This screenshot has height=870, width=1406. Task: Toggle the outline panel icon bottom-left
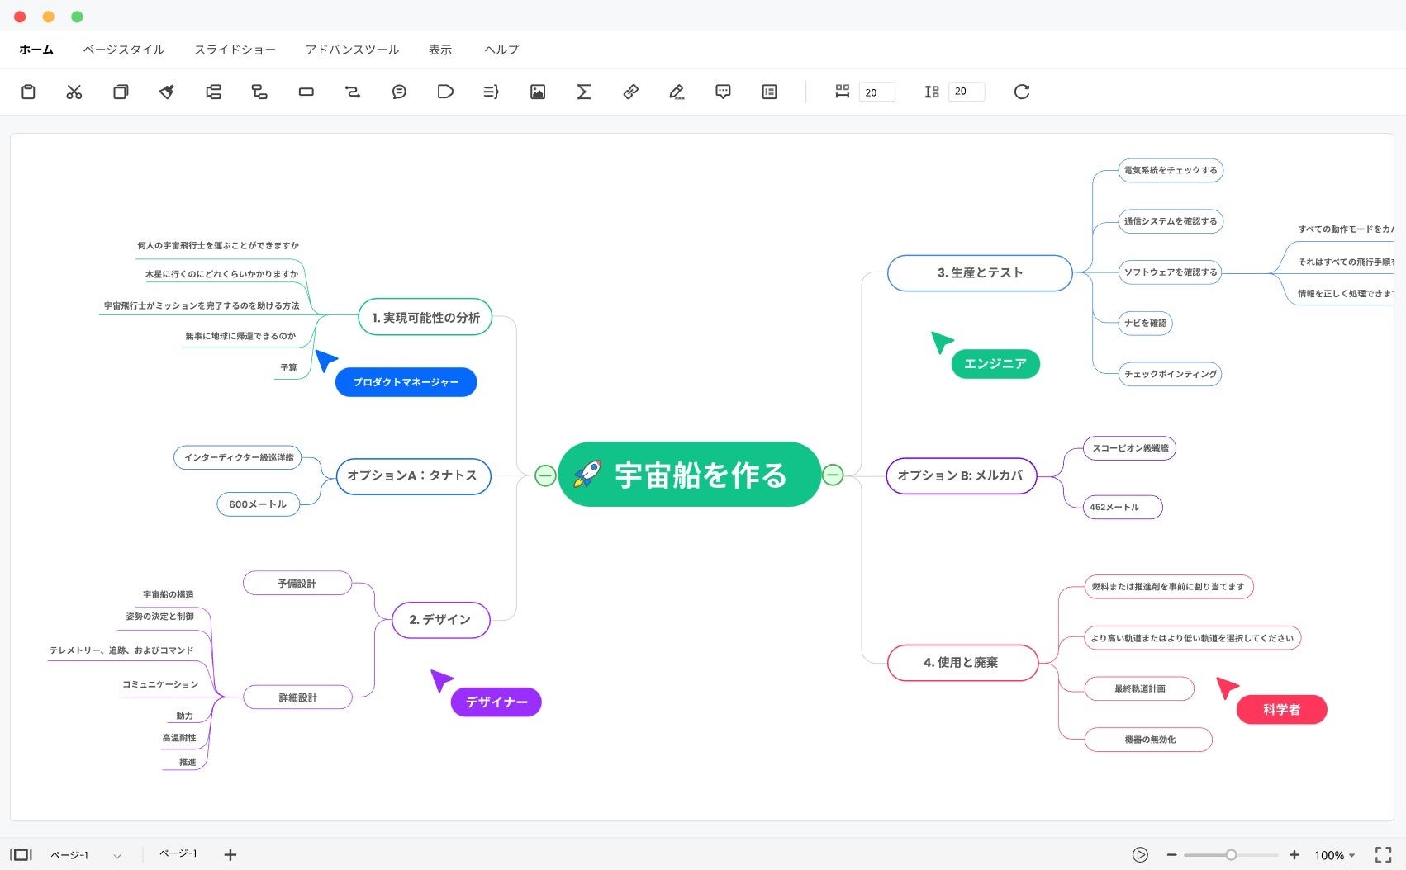pyautogui.click(x=21, y=855)
